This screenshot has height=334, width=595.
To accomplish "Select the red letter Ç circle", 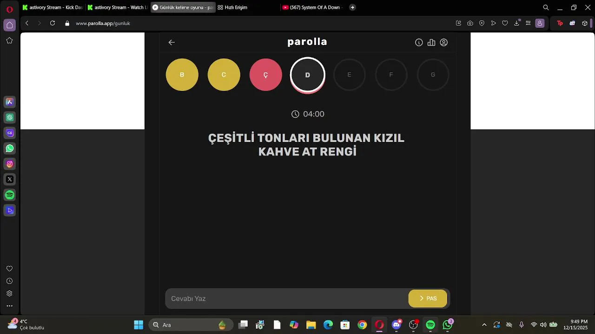I will [x=266, y=75].
